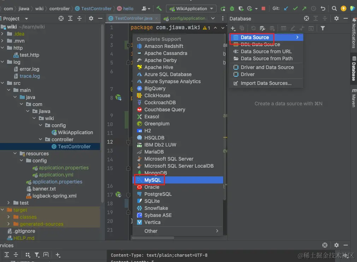Click the filter funnel icon in Database toolbar
Viewport: 357px width, 262px height.
click(323, 29)
